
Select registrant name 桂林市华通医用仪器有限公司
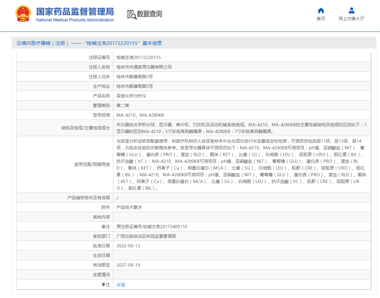(x=144, y=67)
